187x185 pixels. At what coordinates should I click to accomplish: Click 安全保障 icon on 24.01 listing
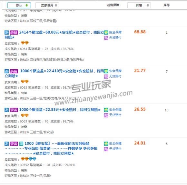click(x=106, y=144)
